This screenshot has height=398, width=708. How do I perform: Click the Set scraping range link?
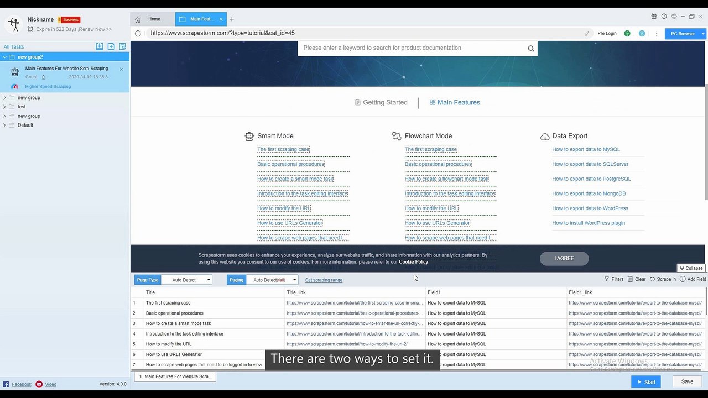click(324, 280)
